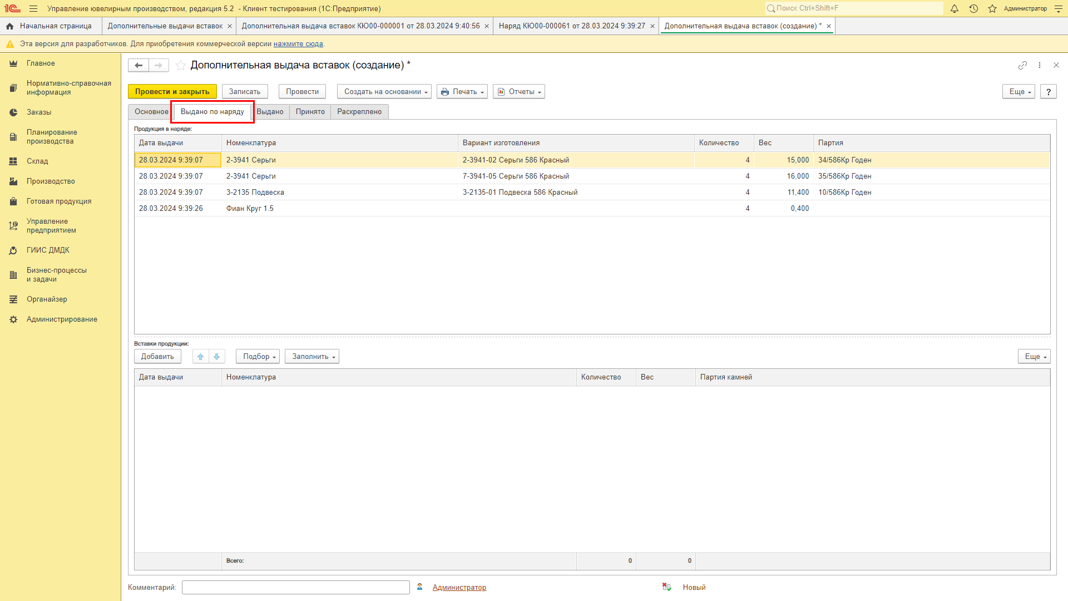Open favorites star in top bar
Image resolution: width=1068 pixels, height=601 pixels.
tap(992, 8)
